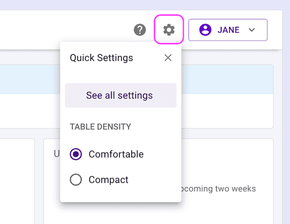Select the Comfortable radio circle

click(x=76, y=154)
